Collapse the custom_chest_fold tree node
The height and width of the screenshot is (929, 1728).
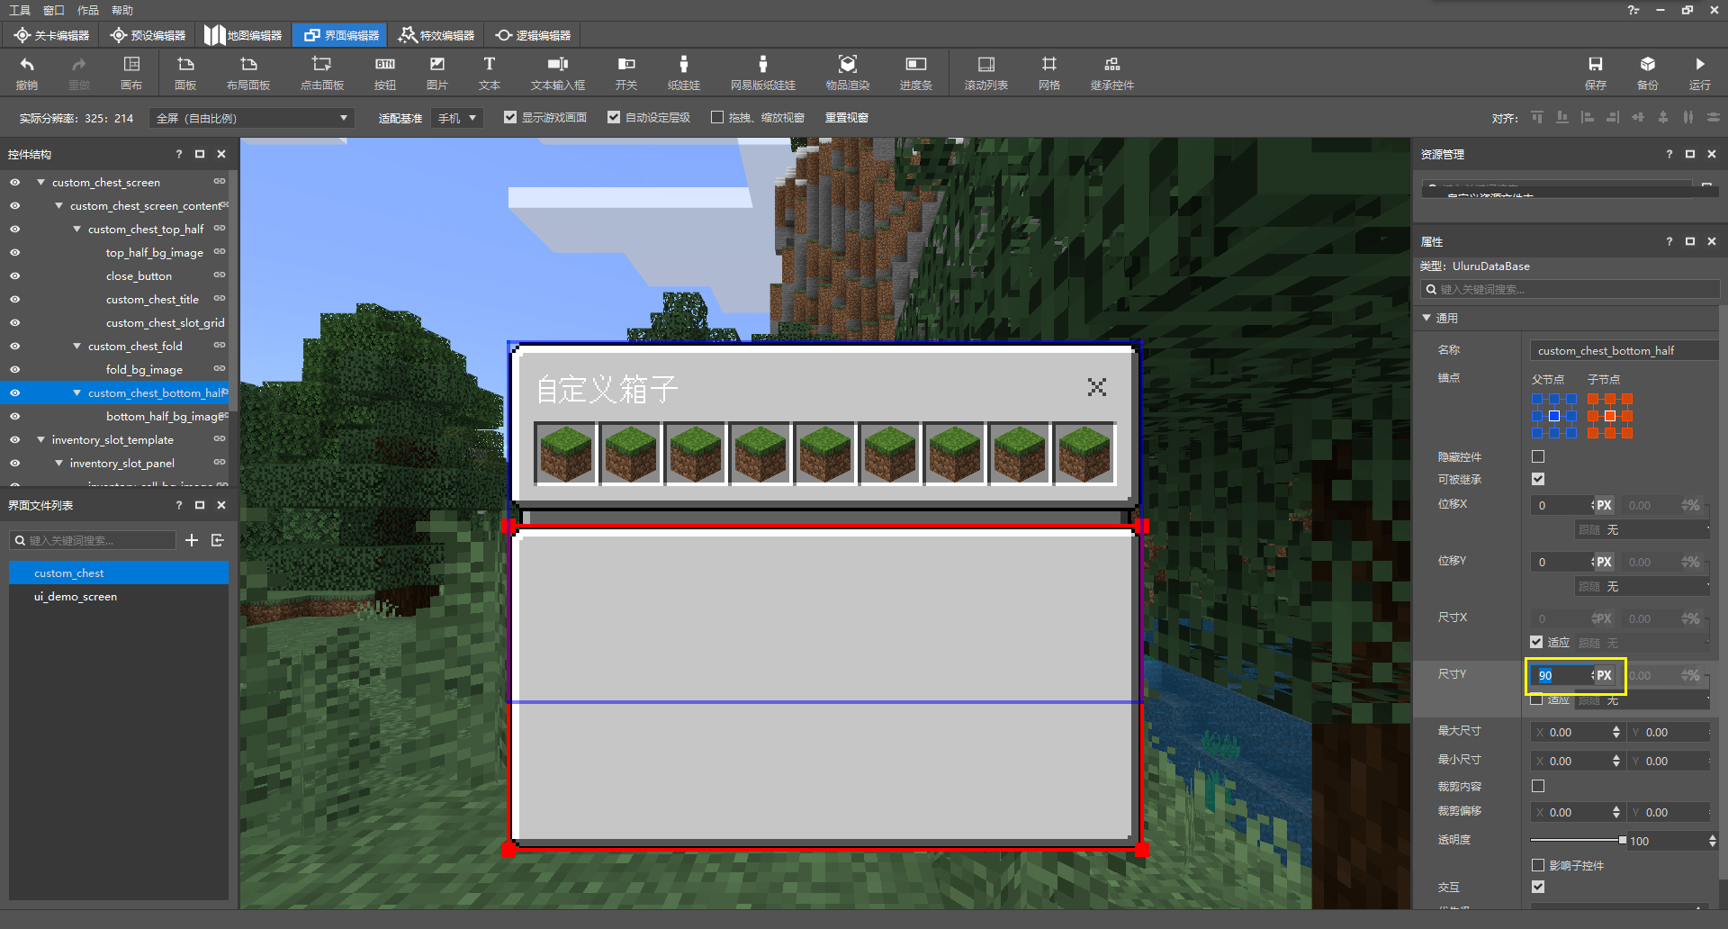coord(76,346)
